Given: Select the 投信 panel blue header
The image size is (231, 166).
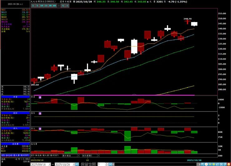Looking at the screenshot, I should tap(15, 113).
